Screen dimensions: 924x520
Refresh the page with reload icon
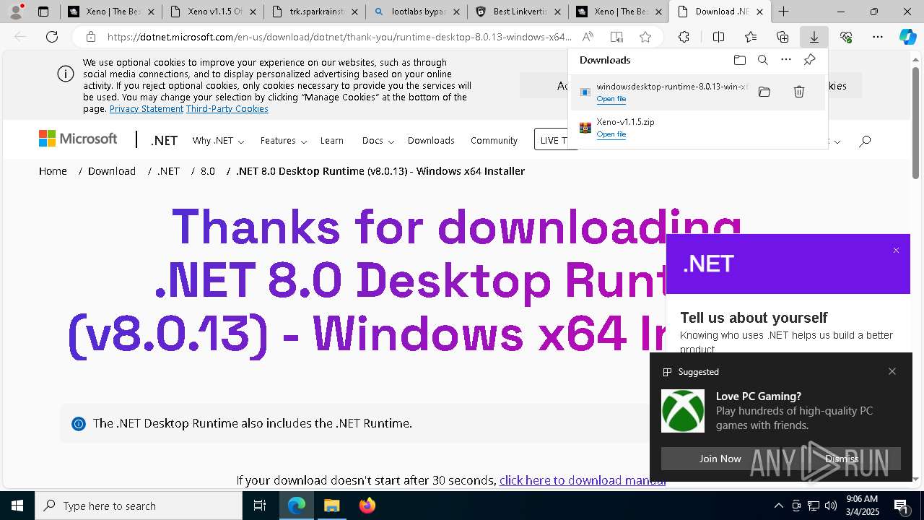(x=52, y=37)
